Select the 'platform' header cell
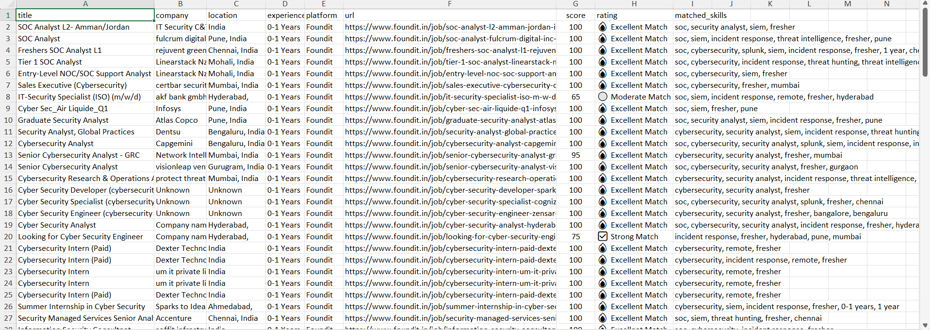The width and height of the screenshot is (930, 330). 324,16
